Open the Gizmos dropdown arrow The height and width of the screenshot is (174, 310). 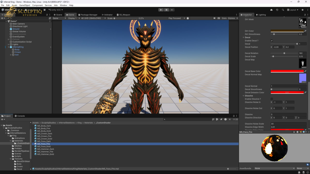tap(237, 18)
